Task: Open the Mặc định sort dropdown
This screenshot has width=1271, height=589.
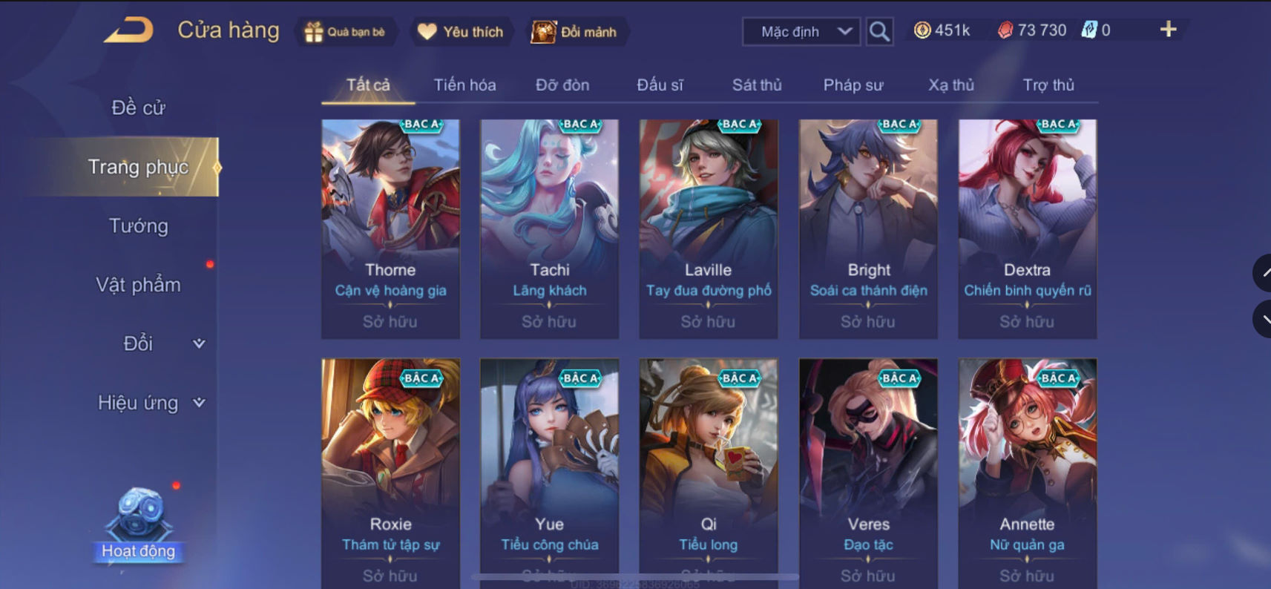Action: pos(801,32)
